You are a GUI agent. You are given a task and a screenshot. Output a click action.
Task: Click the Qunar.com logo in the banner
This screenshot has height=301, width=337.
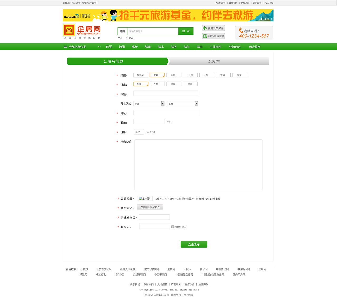click(71, 16)
